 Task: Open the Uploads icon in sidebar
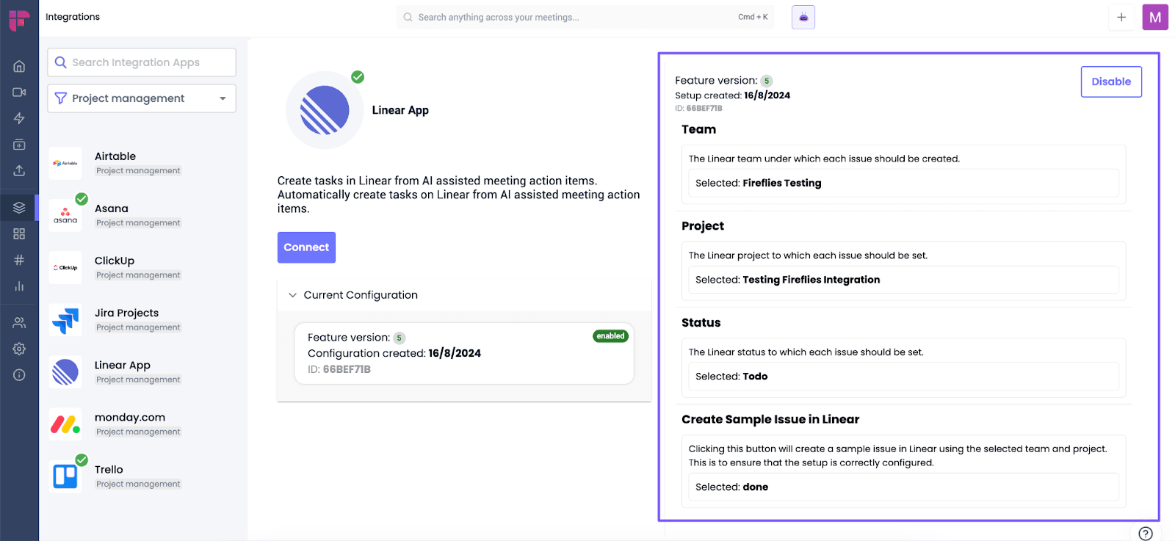(x=19, y=170)
